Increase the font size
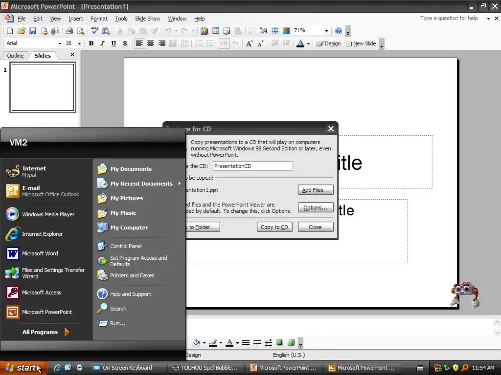501x375 pixels. 249,43
